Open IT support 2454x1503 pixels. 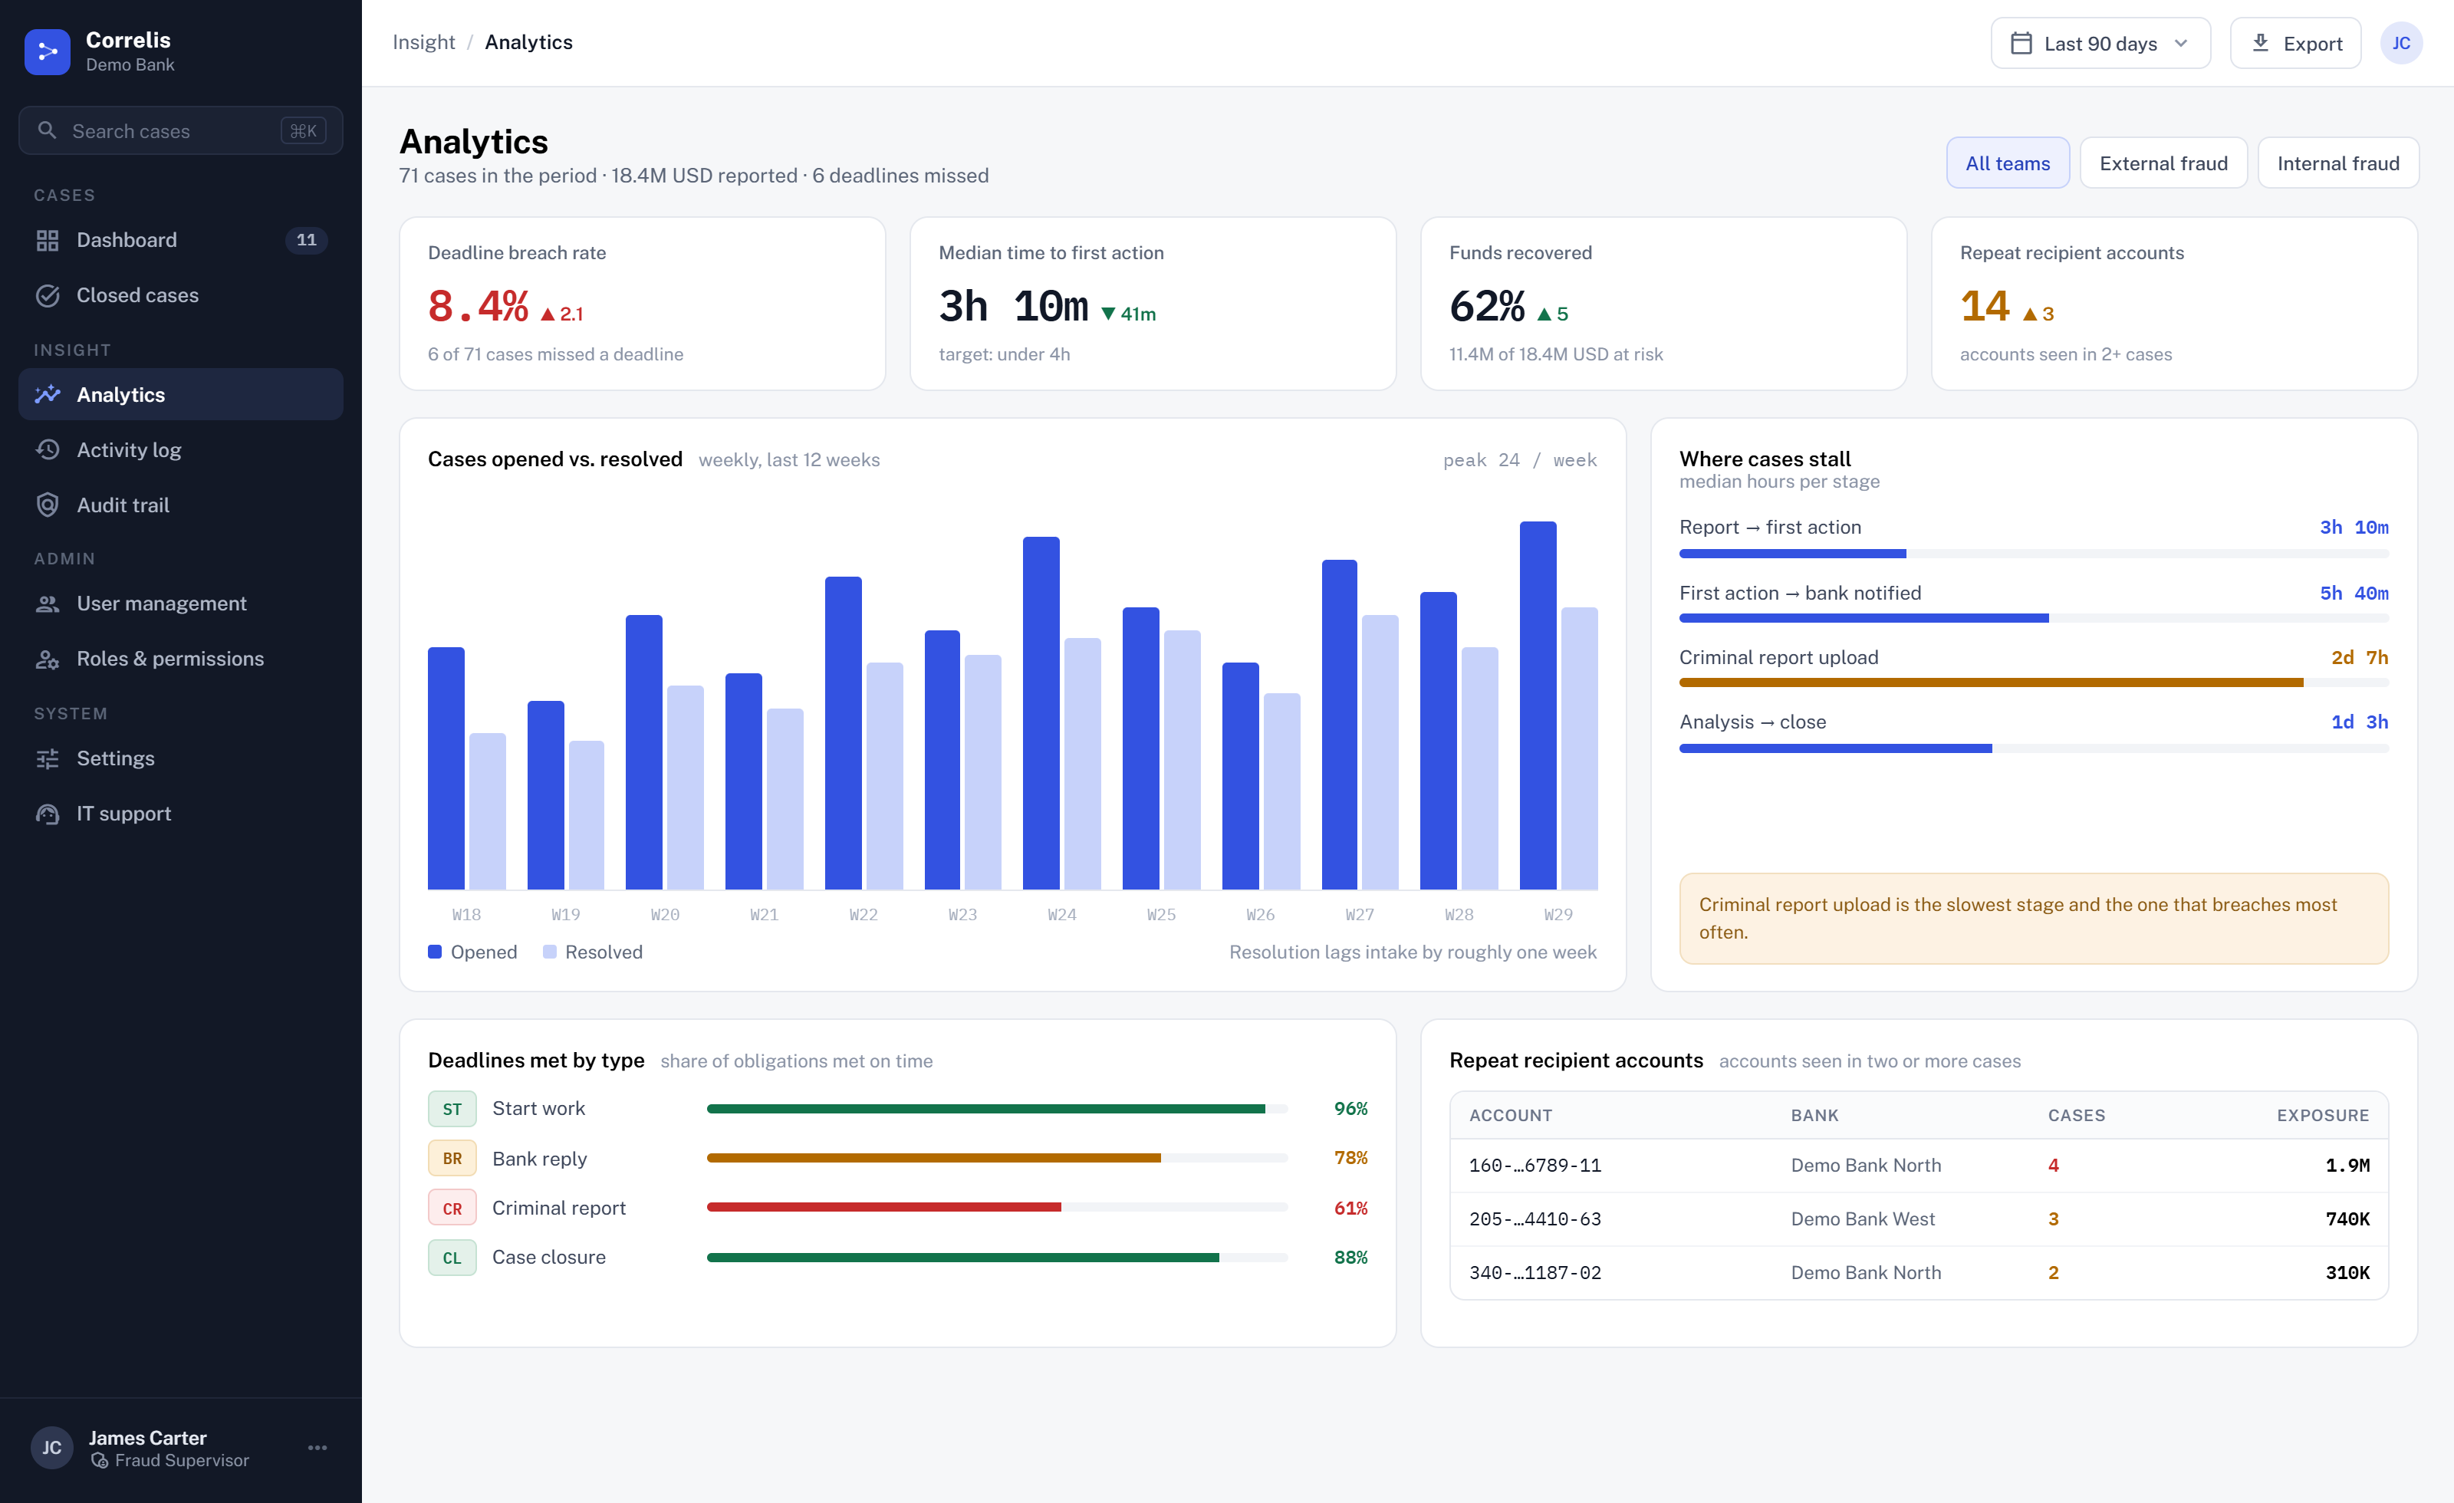click(x=180, y=814)
